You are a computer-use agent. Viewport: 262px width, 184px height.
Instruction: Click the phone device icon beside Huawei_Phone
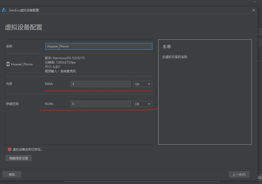8,64
